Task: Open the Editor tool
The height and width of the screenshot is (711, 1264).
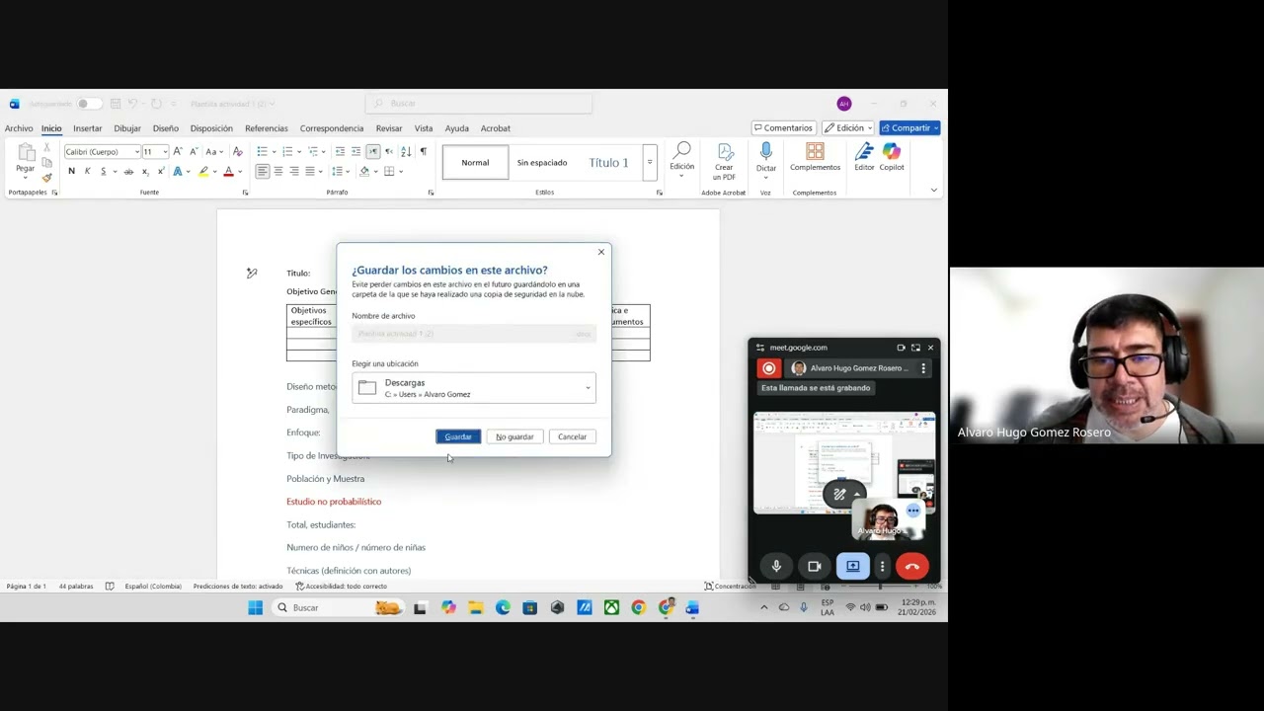Action: tap(864, 157)
